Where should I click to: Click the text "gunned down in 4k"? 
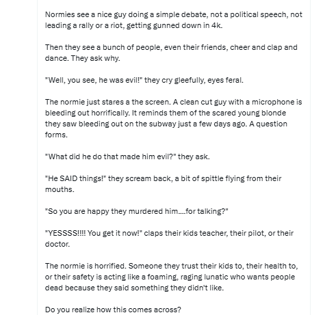[187, 25]
